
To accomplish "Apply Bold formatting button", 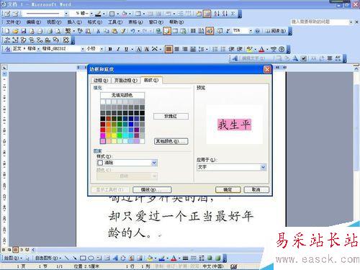I will coord(110,49).
